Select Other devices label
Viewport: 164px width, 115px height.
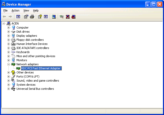pos(25,72)
